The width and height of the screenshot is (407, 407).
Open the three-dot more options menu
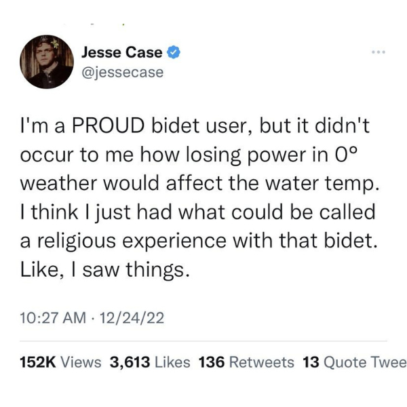click(379, 52)
